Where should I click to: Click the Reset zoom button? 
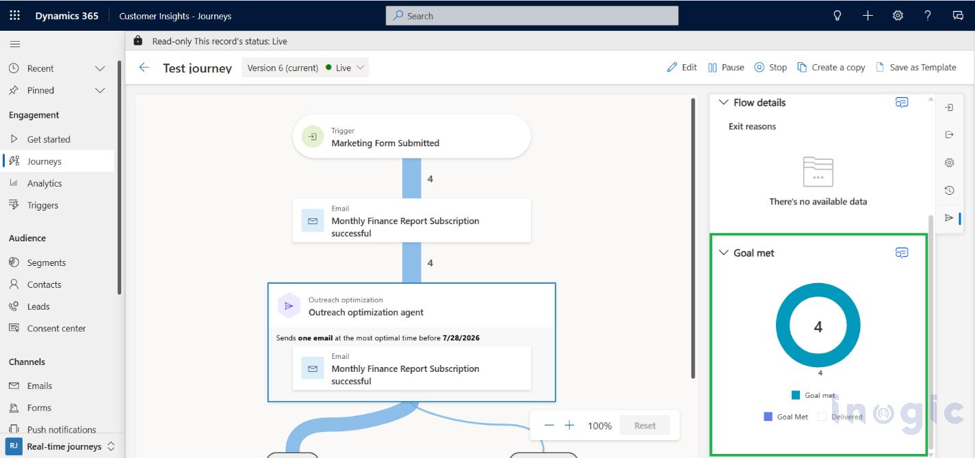pos(645,425)
